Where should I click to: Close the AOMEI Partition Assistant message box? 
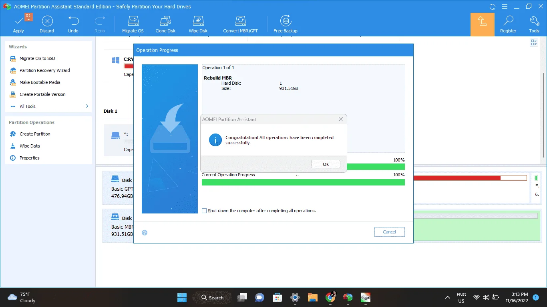(341, 119)
